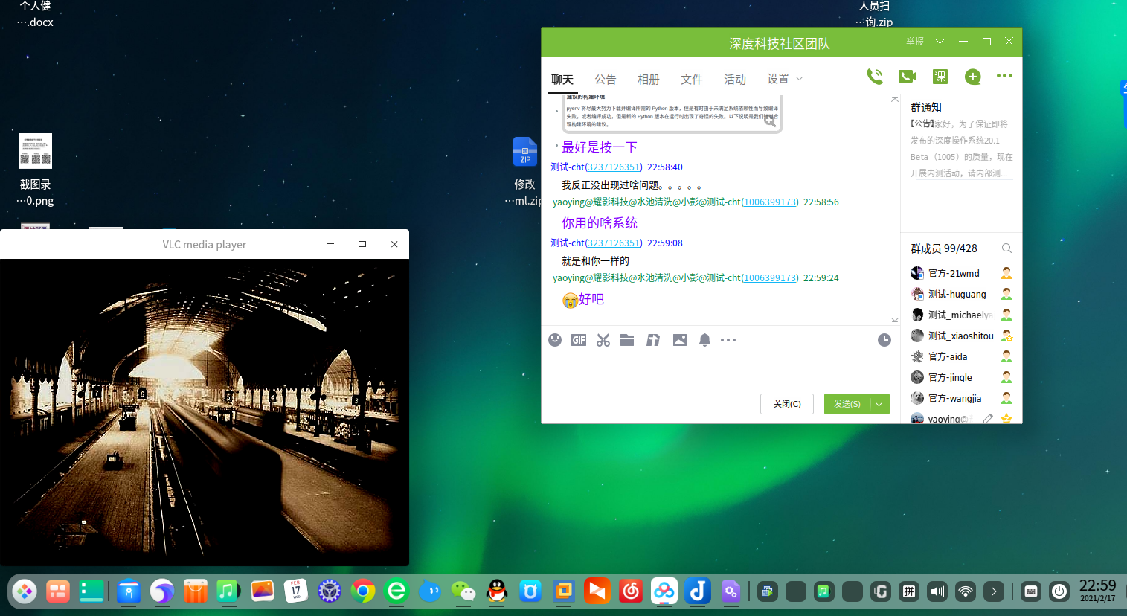
Task: Click into the message input box
Action: [719, 370]
